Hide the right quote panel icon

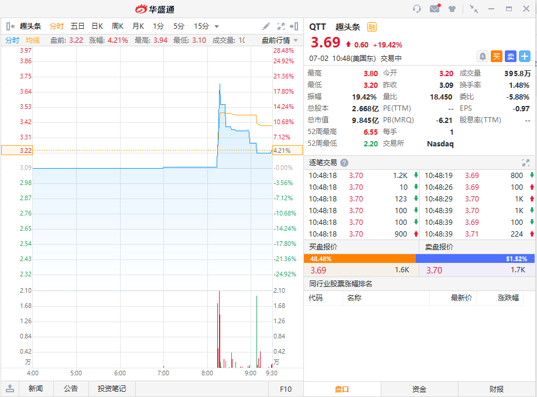294,26
